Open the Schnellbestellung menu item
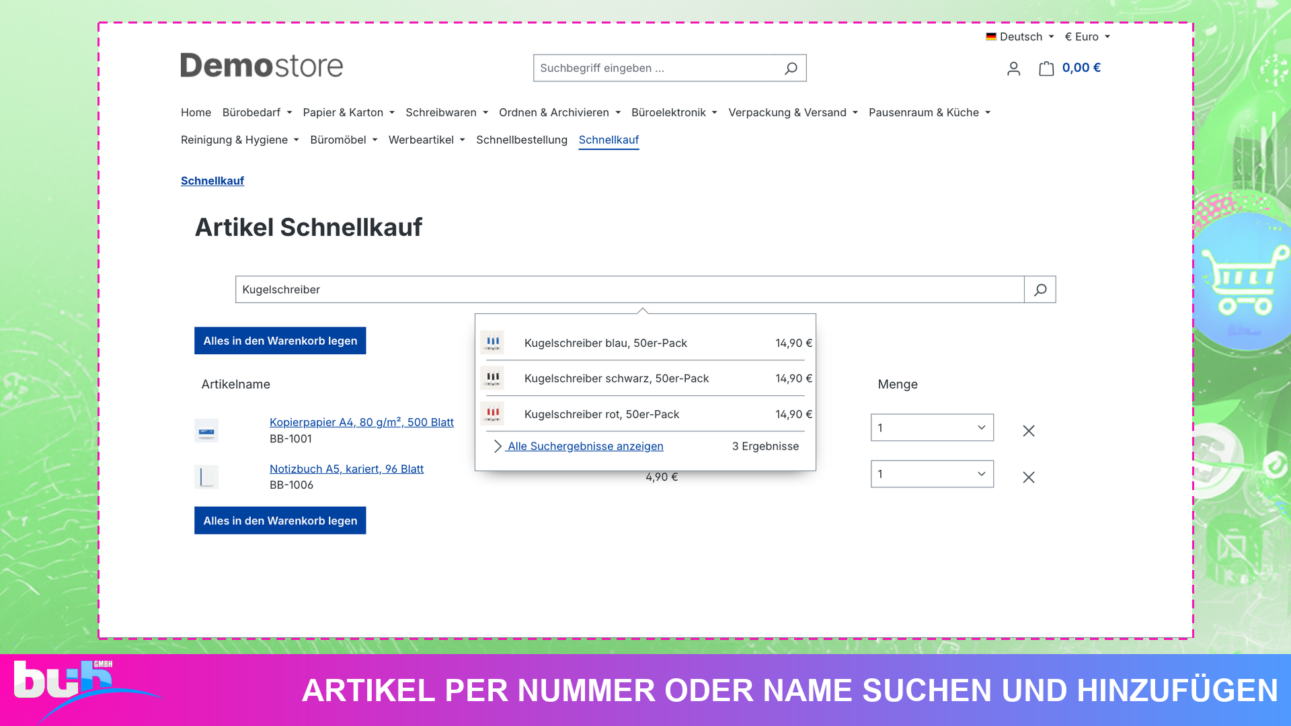Viewport: 1291px width, 726px height. [522, 140]
